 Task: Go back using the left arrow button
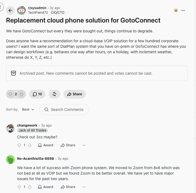pyautogui.click(x=10, y=10)
